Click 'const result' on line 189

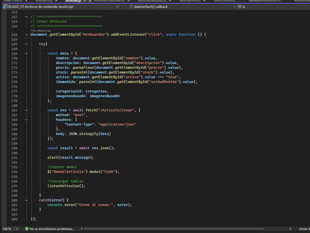point(60,148)
